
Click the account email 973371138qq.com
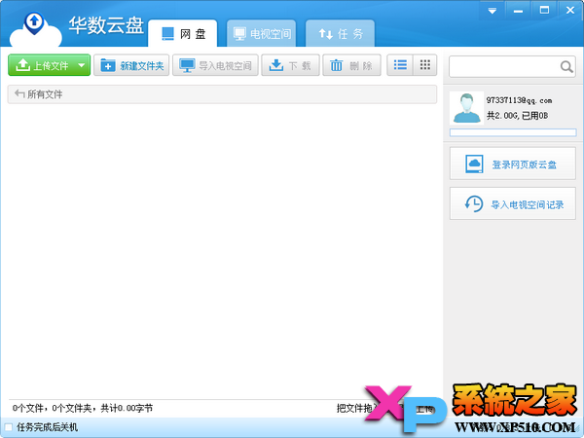519,100
